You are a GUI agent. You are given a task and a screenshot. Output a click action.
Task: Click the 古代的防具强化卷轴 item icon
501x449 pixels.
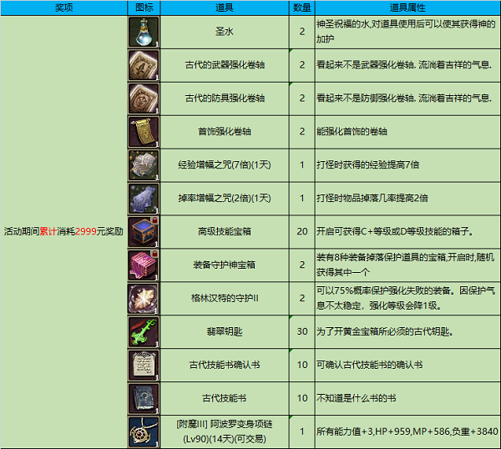[x=143, y=98]
